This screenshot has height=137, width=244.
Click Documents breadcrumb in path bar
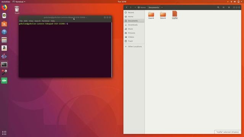[154, 8]
